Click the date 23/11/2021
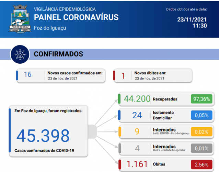 tap(192, 20)
